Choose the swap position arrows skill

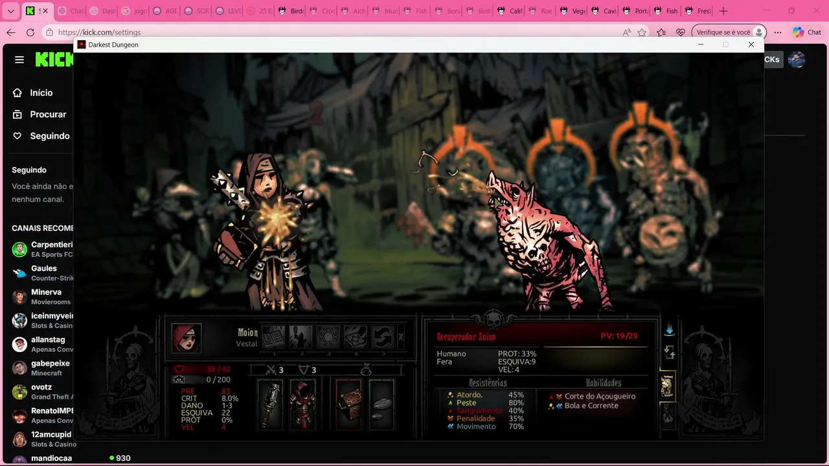click(x=382, y=337)
